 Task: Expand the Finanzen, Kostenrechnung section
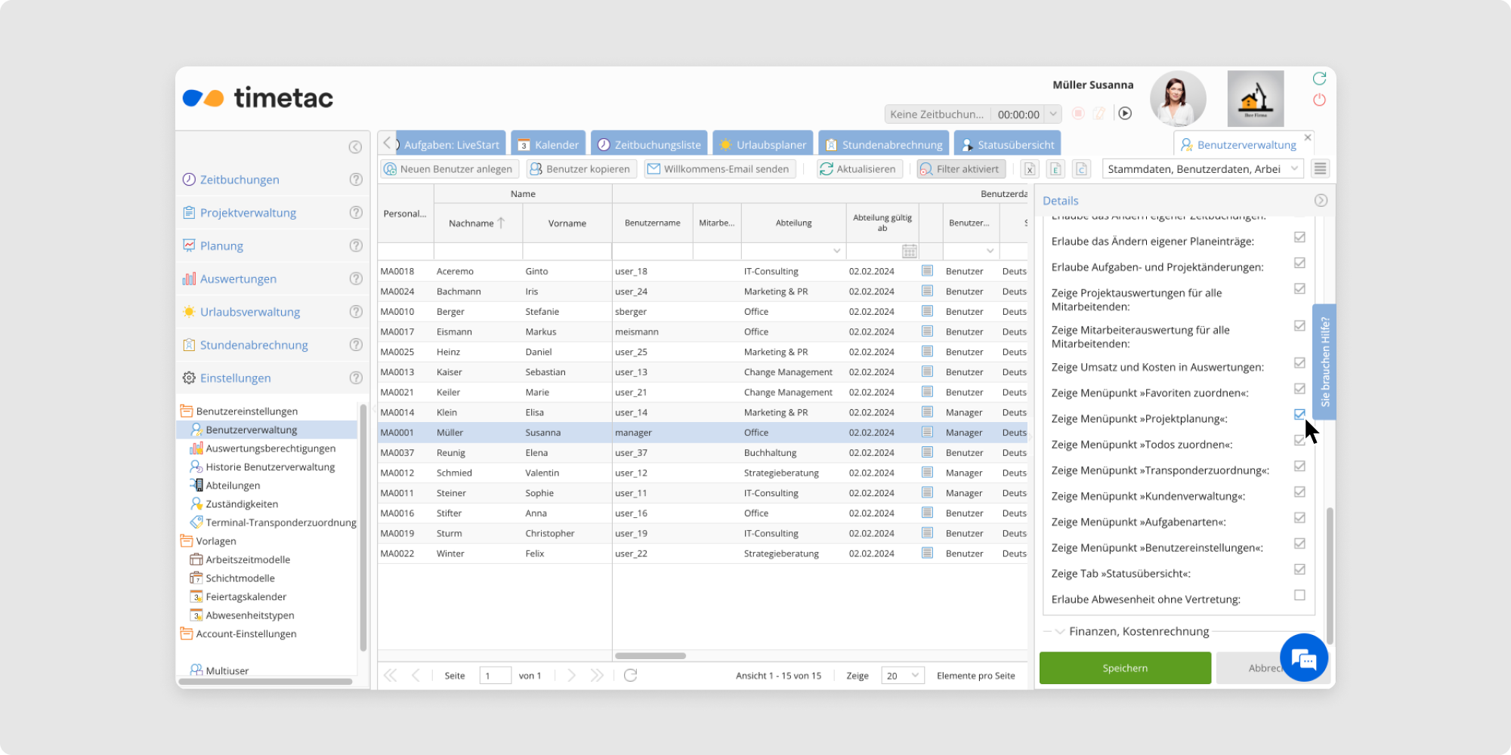click(x=1060, y=631)
